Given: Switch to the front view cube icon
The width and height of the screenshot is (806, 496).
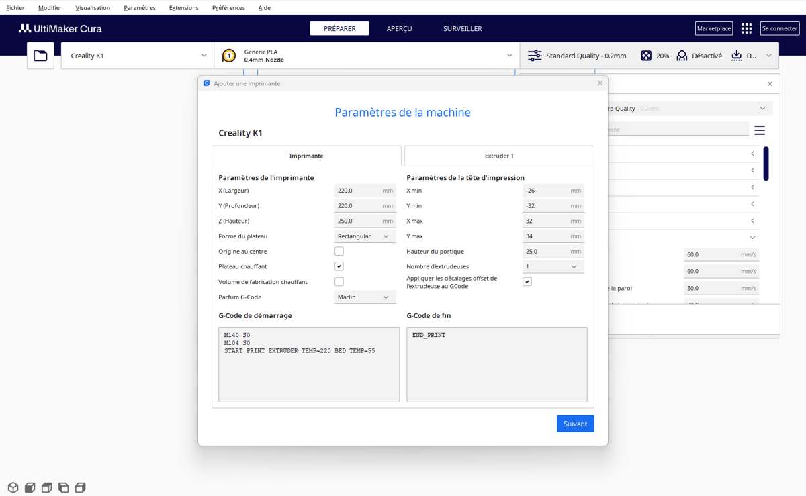Looking at the screenshot, I should [x=30, y=487].
